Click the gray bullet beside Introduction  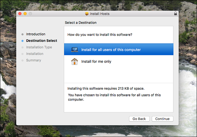(22, 34)
